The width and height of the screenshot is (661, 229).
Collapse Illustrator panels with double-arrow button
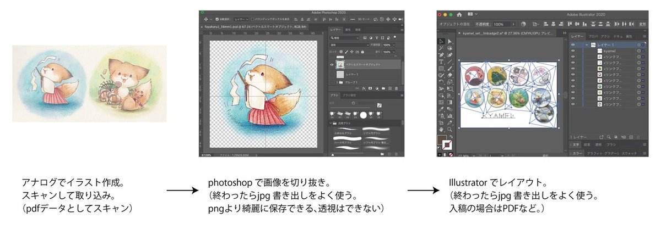(x=646, y=31)
